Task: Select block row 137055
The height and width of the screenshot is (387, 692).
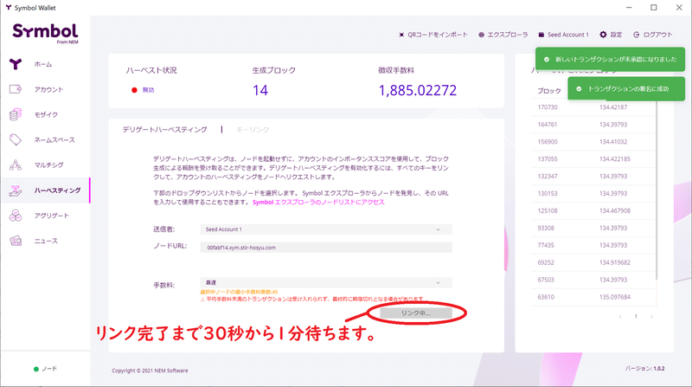Action: tap(593, 159)
